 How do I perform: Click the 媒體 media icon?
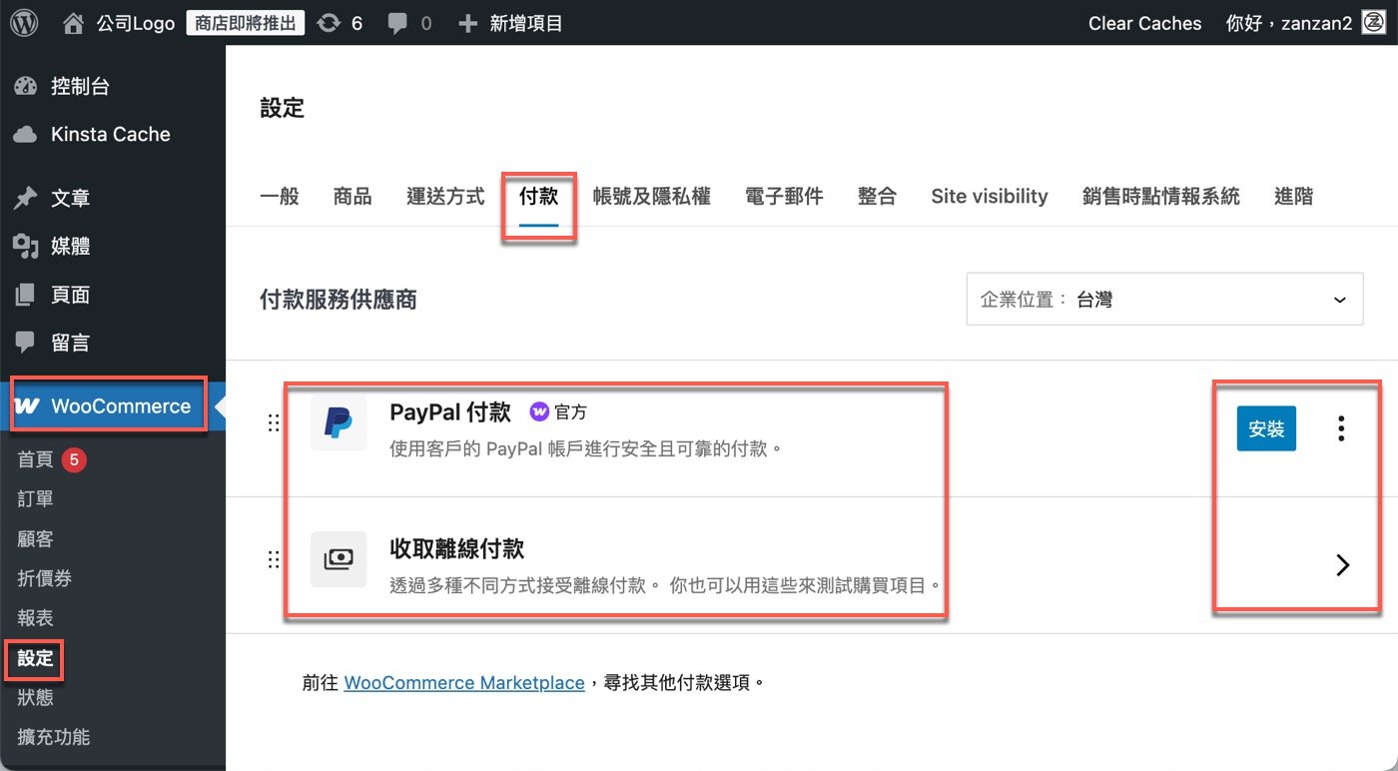coord(26,246)
